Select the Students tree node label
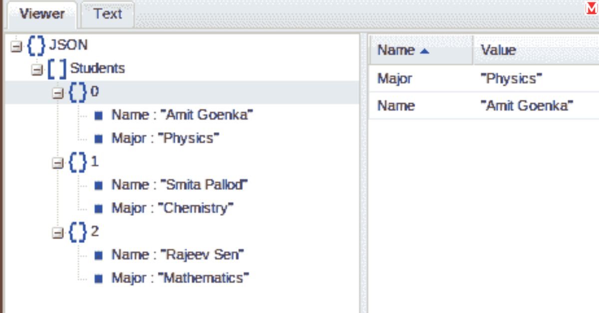Screen dimensions: 599x313 97,68
